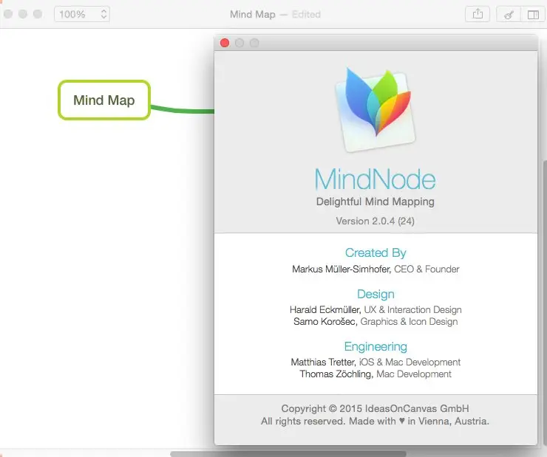Viewport: 547px width, 457px height.
Task: Click Samo Korošec credit line
Action: [x=376, y=321]
